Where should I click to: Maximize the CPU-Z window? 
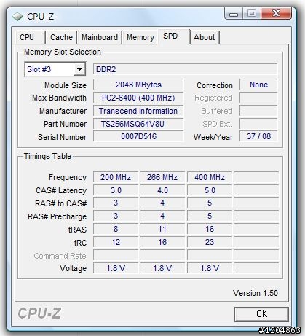click(x=252, y=14)
